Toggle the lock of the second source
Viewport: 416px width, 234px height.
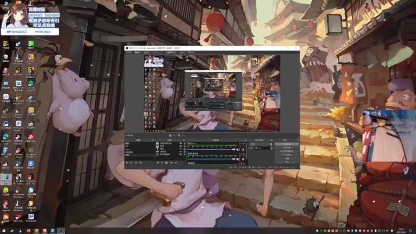[x=185, y=146]
